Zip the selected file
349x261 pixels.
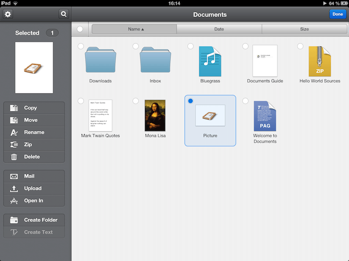(34, 144)
